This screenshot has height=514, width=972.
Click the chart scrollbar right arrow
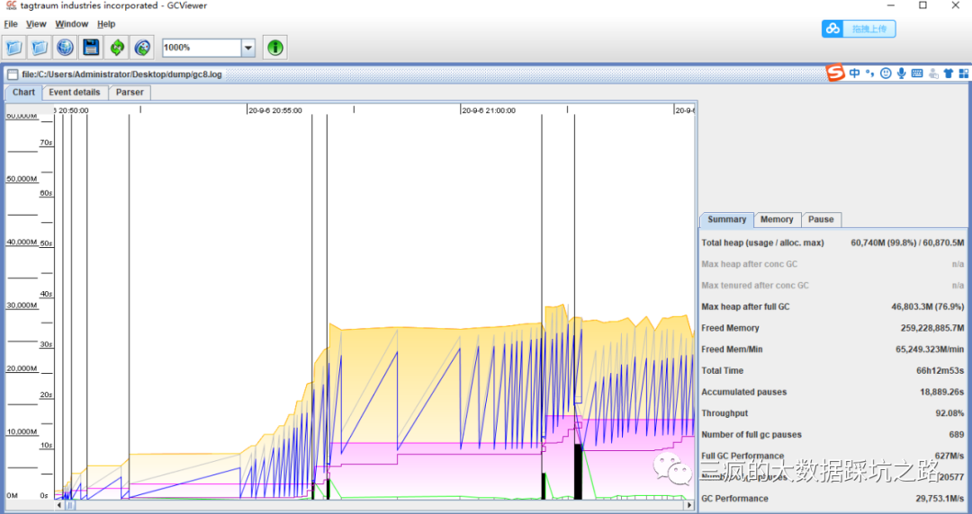click(x=689, y=505)
